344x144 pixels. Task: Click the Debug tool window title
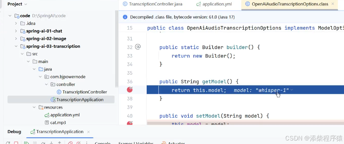(x=14, y=132)
